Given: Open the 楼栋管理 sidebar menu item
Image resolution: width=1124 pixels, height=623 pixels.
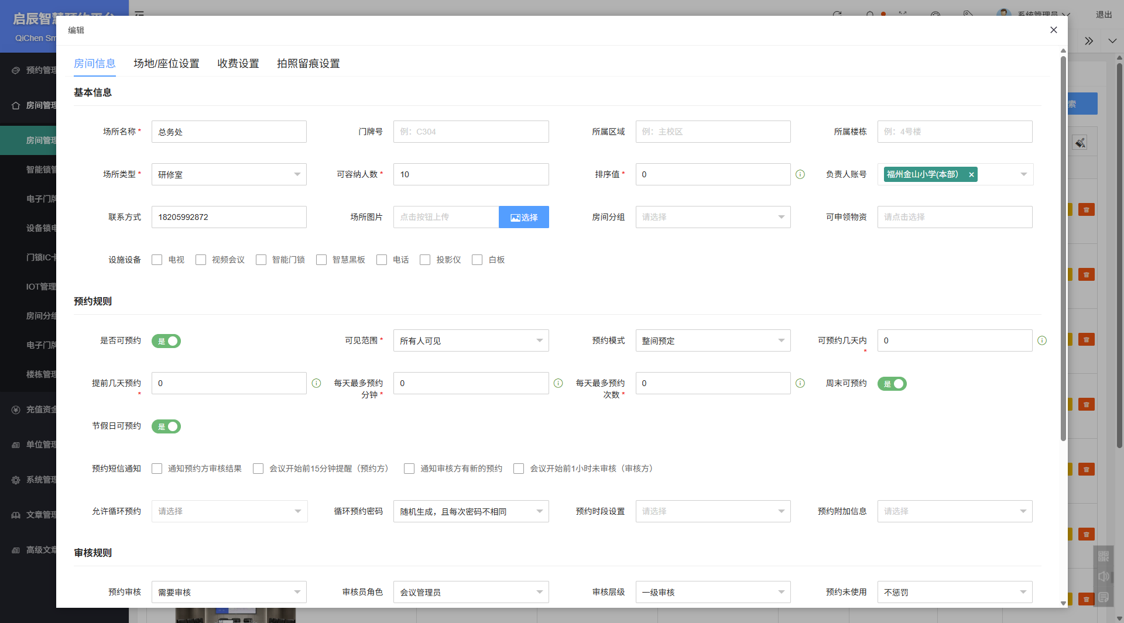Looking at the screenshot, I should pyautogui.click(x=28, y=374).
